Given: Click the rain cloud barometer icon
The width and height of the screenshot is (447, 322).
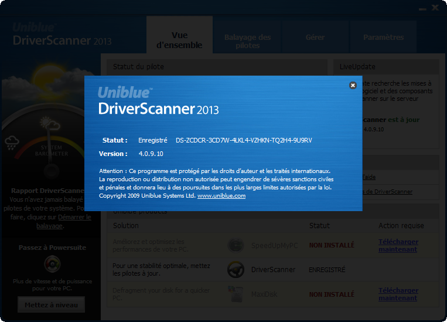Looking at the screenshot, I should coord(12,143).
